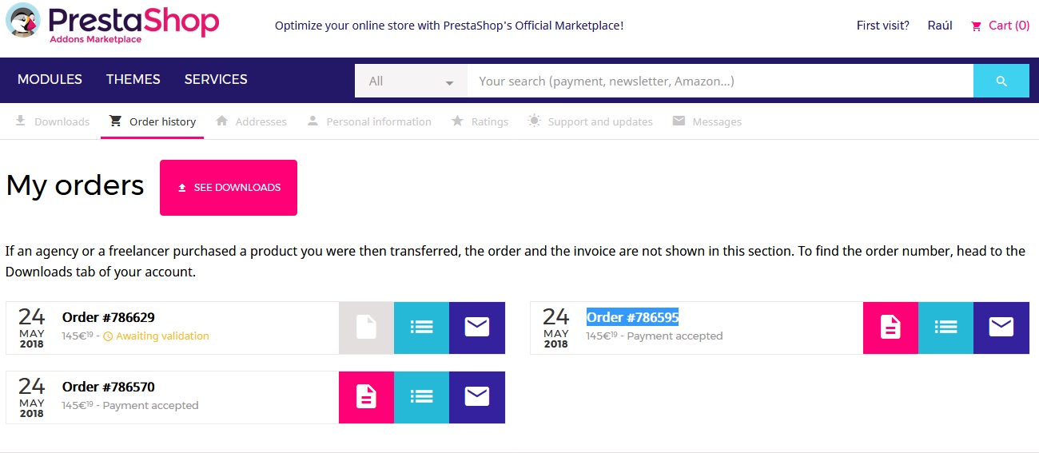Image resolution: width=1039 pixels, height=453 pixels.
Task: Click the My orders heading
Action: click(75, 185)
